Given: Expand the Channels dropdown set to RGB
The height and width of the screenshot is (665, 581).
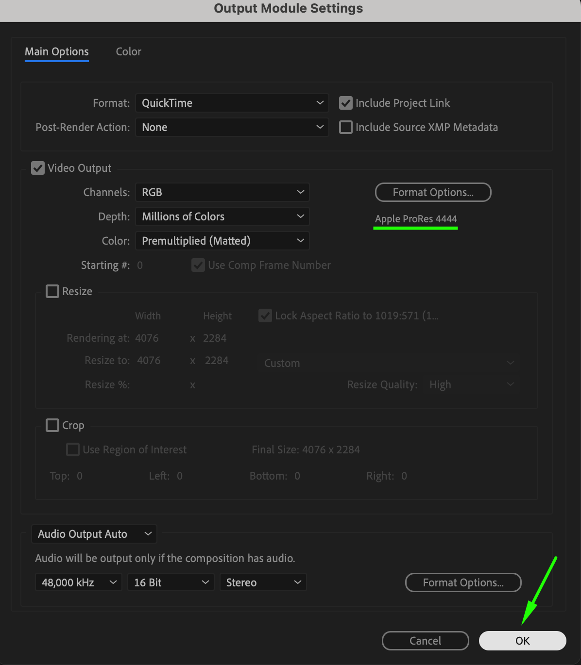Looking at the screenshot, I should point(222,192).
